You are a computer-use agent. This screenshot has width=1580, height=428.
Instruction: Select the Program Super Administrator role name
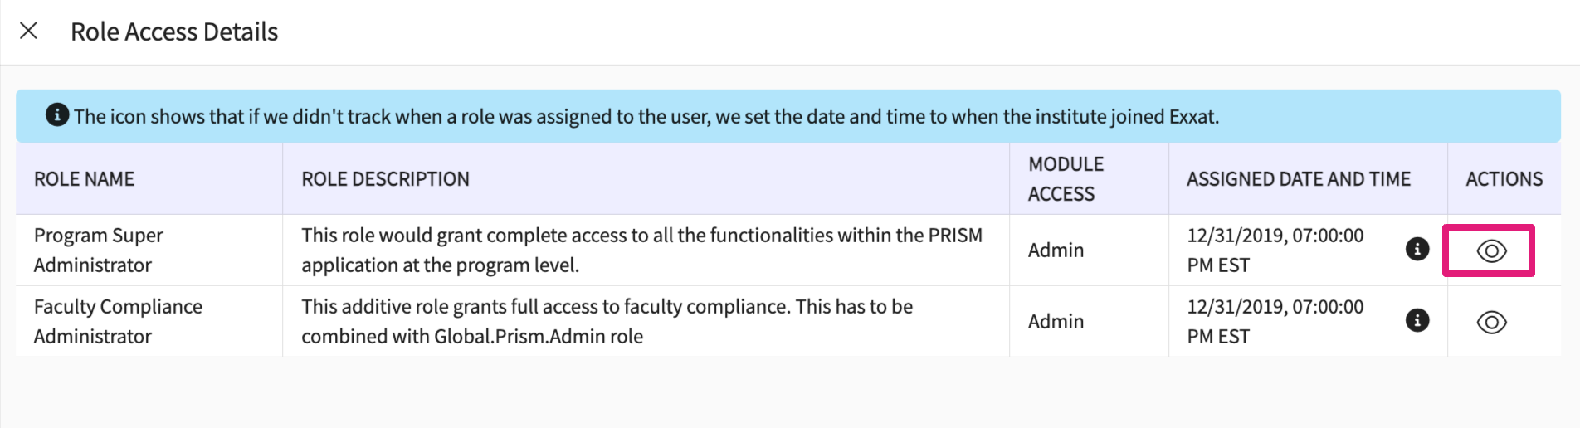98,250
